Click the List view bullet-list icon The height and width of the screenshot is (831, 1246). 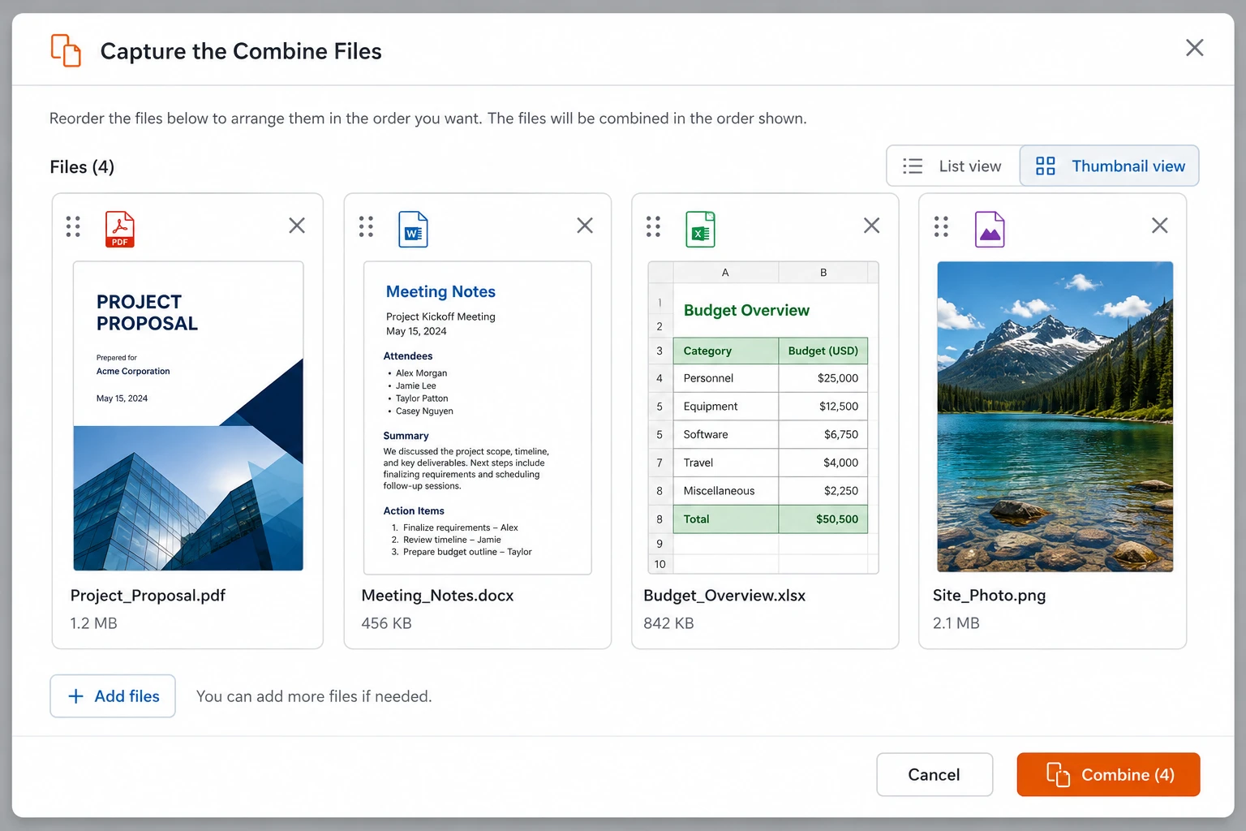pos(913,166)
